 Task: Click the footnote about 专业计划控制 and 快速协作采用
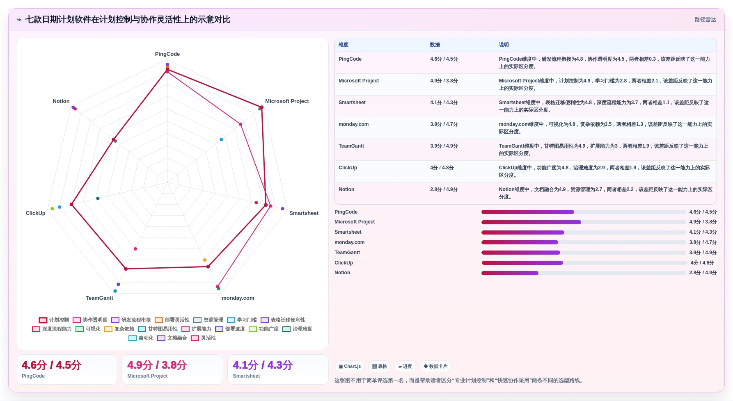(x=459, y=380)
